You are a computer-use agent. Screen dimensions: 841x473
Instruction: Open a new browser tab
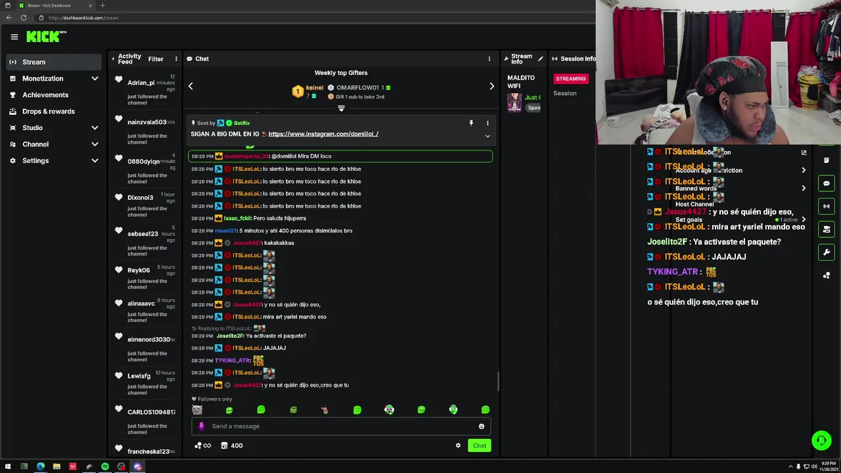click(x=102, y=5)
